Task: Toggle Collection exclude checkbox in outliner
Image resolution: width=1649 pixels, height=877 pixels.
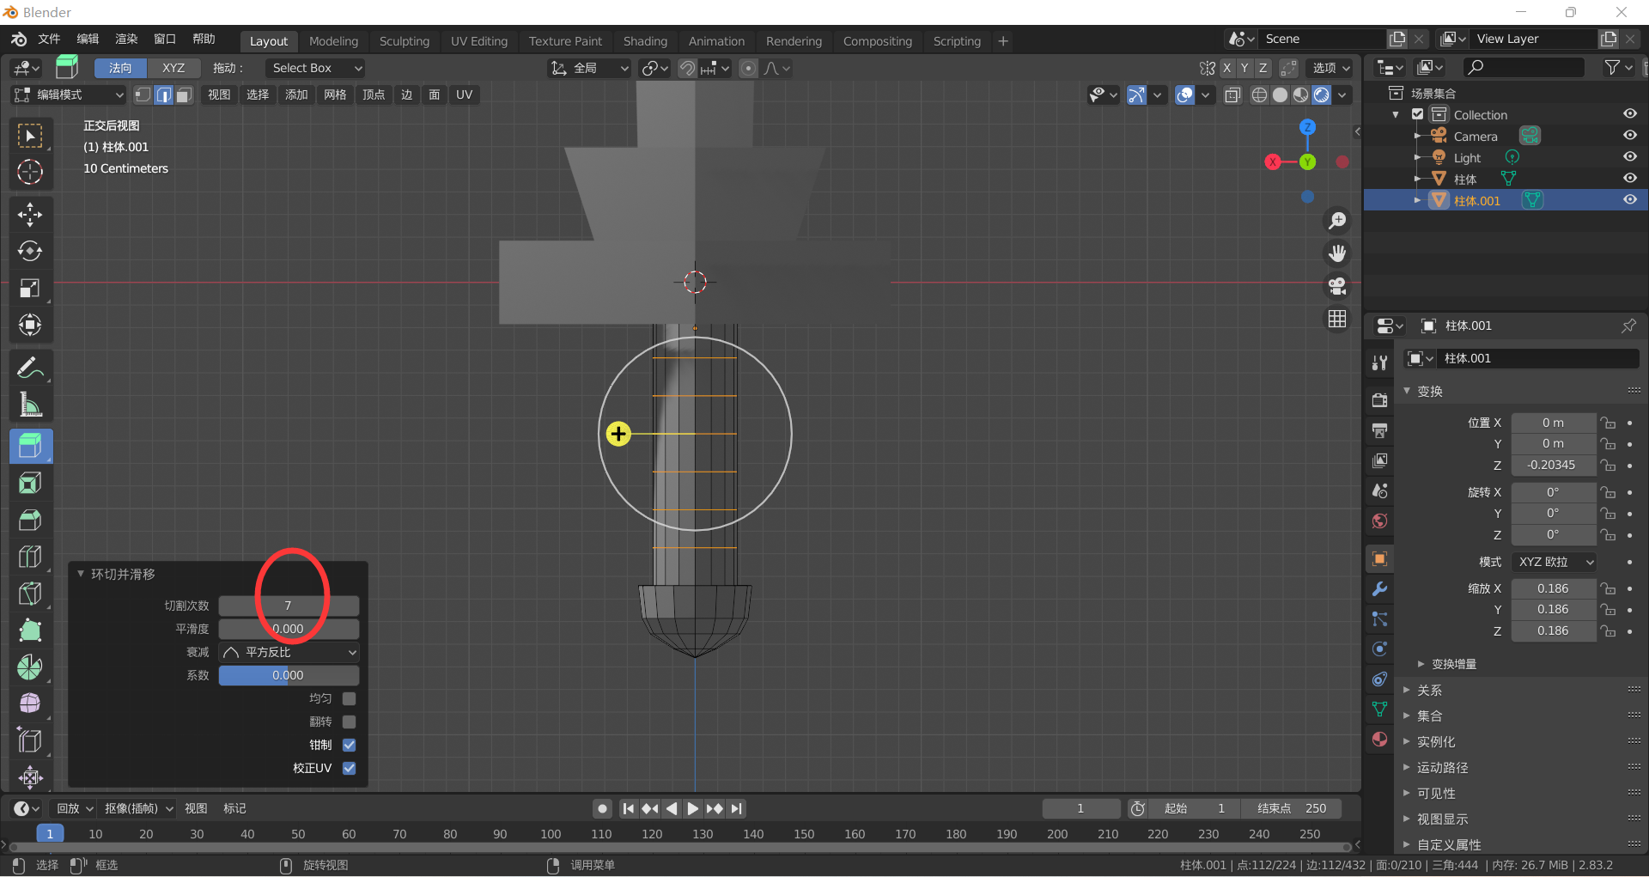Action: pos(1418,114)
